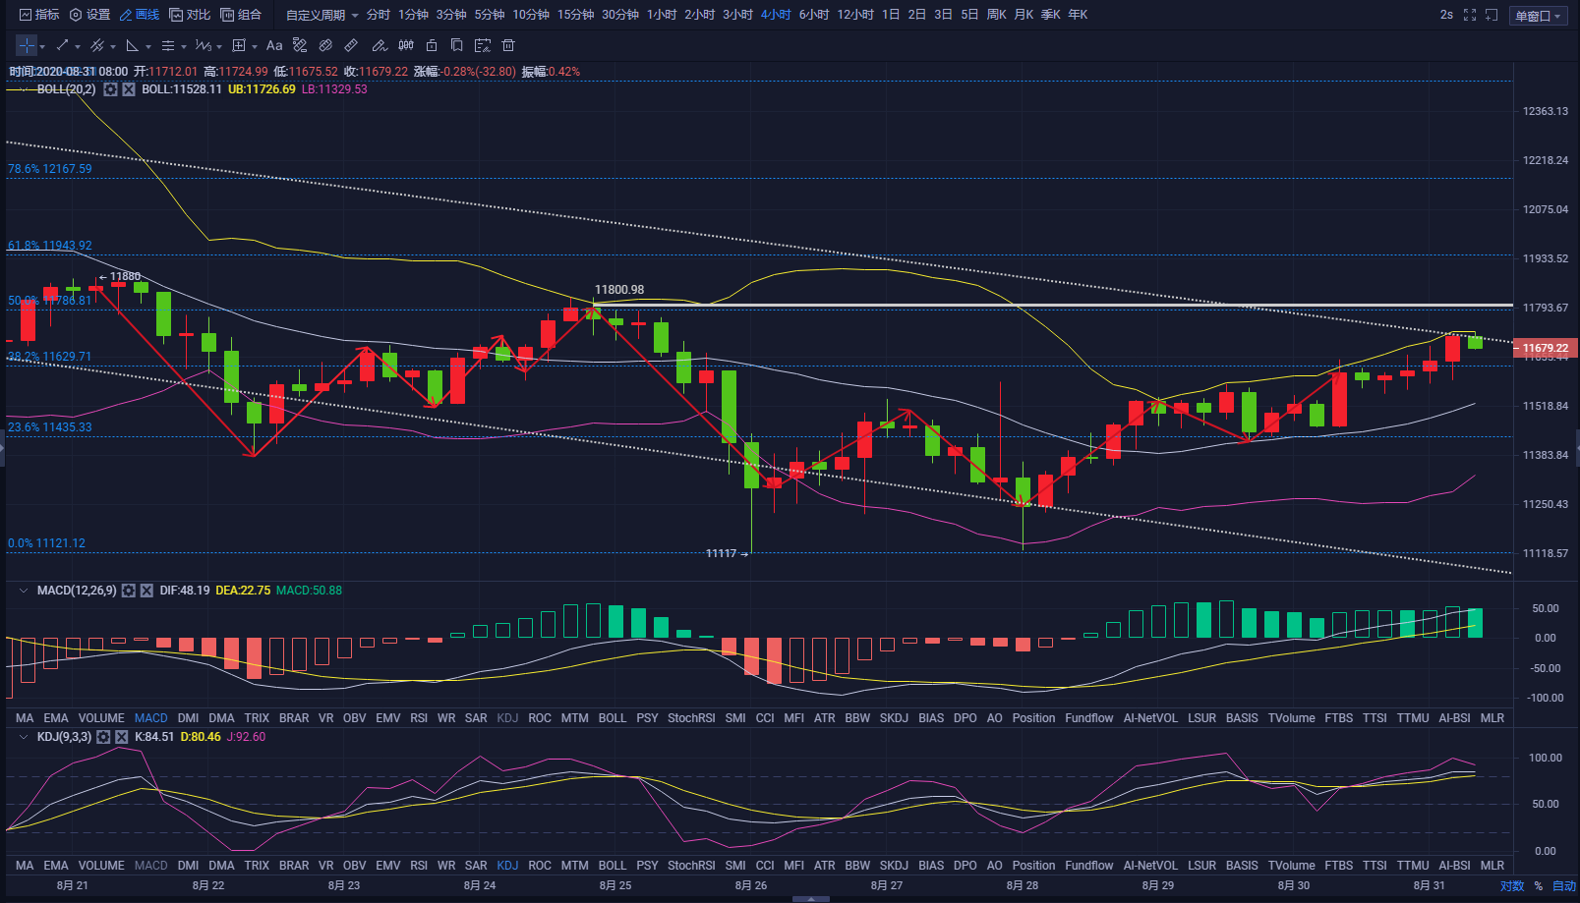This screenshot has height=903, width=1580.
Task: Enter fullscreen chart mode
Action: pos(1470,15)
